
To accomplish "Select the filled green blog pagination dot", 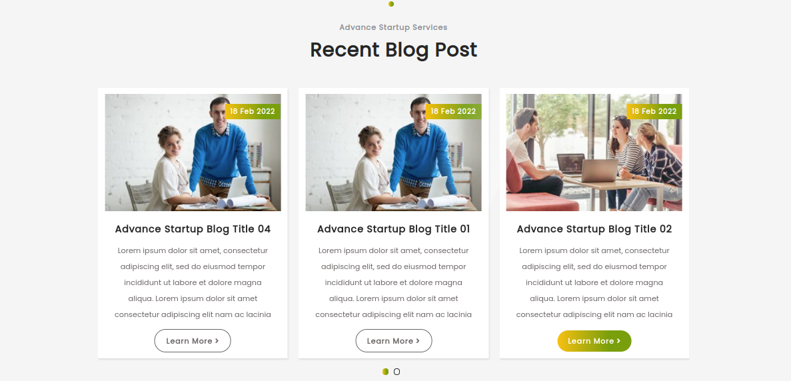I will coord(385,372).
